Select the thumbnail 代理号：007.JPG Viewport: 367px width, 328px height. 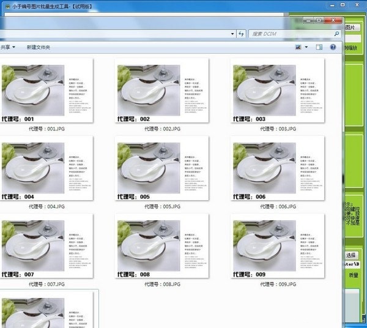pyautogui.click(x=46, y=246)
